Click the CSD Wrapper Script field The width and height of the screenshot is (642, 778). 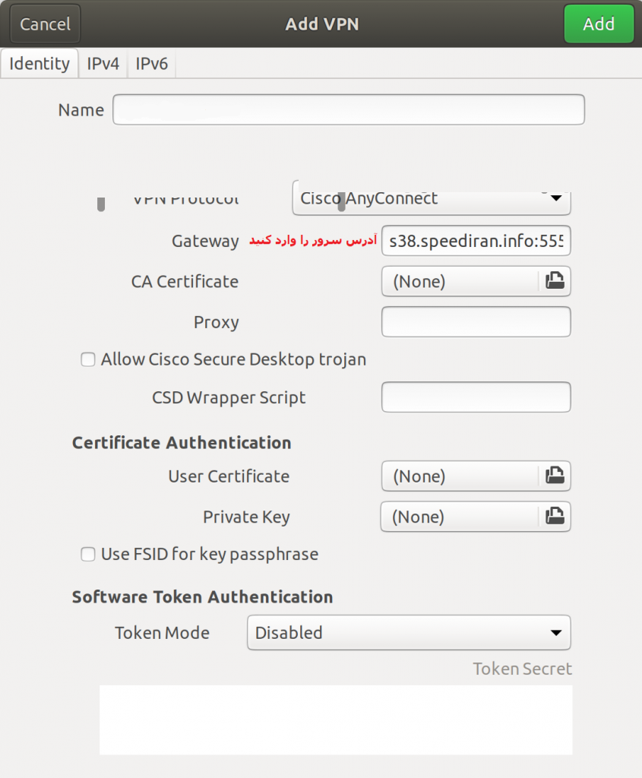(476, 397)
